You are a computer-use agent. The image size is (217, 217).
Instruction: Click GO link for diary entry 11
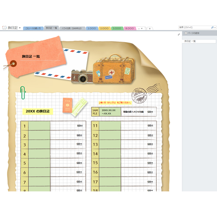[150, 125]
